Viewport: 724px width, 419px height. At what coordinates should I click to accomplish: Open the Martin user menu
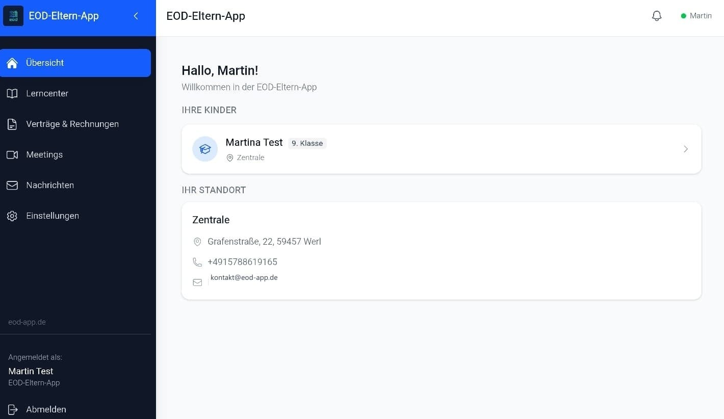point(696,16)
